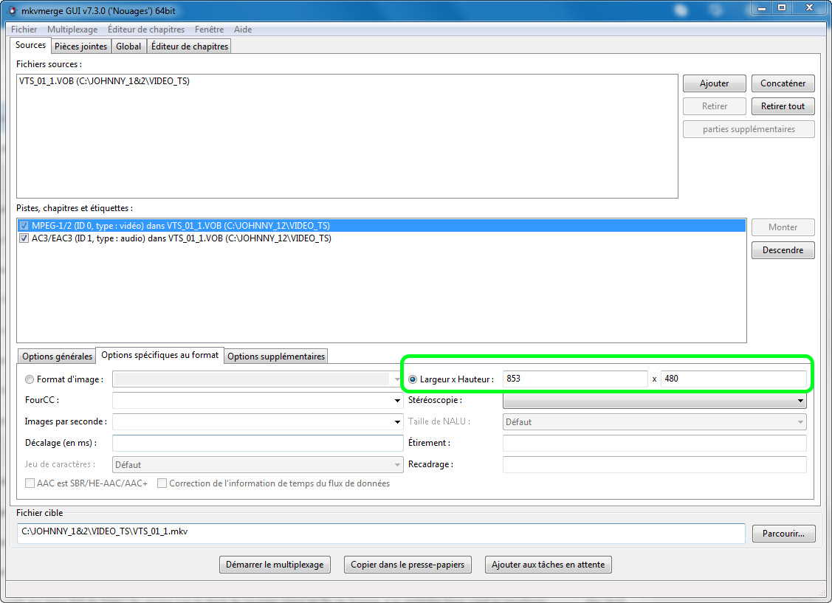Viewport: 832px width, 603px height.
Task: Select the AC3/EAC3 audio track row
Action: [382, 238]
